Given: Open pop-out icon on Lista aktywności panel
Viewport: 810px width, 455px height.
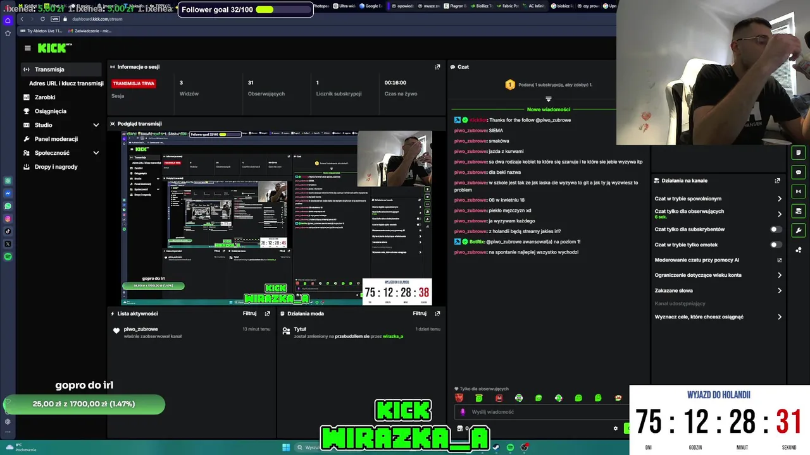Looking at the screenshot, I should click(267, 313).
